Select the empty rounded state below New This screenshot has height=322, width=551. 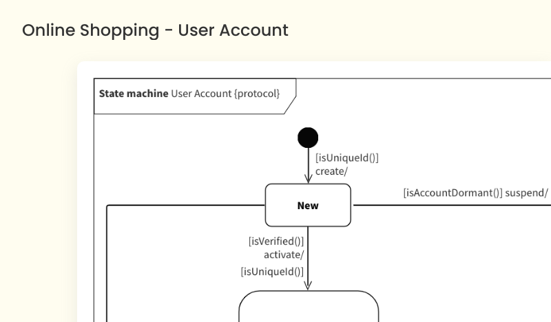coord(308,307)
